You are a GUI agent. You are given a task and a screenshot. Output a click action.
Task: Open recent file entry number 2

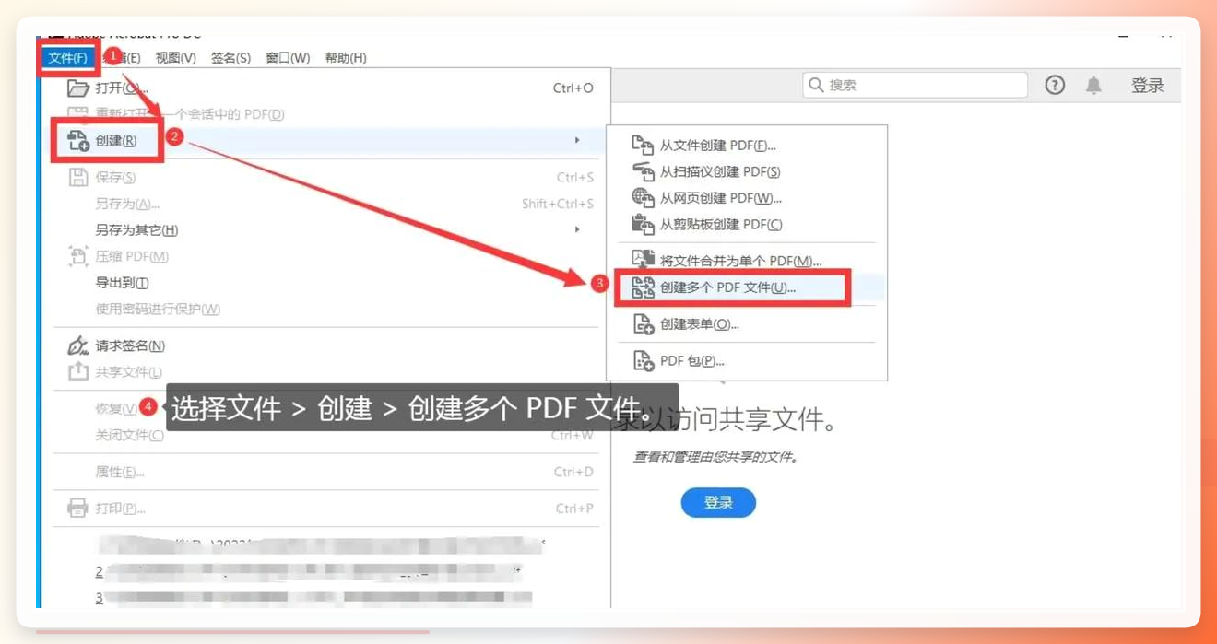pyautogui.click(x=309, y=571)
